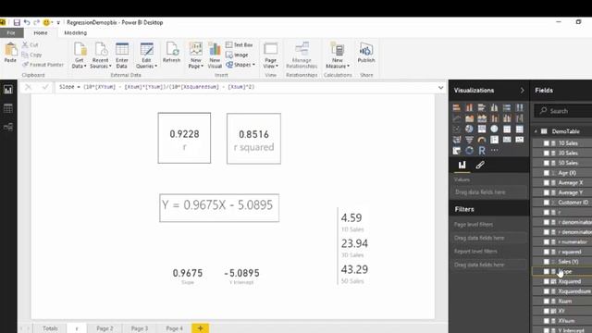This screenshot has height=333, width=592.
Task: Click the New Visual chart icon
Action: [215, 49]
